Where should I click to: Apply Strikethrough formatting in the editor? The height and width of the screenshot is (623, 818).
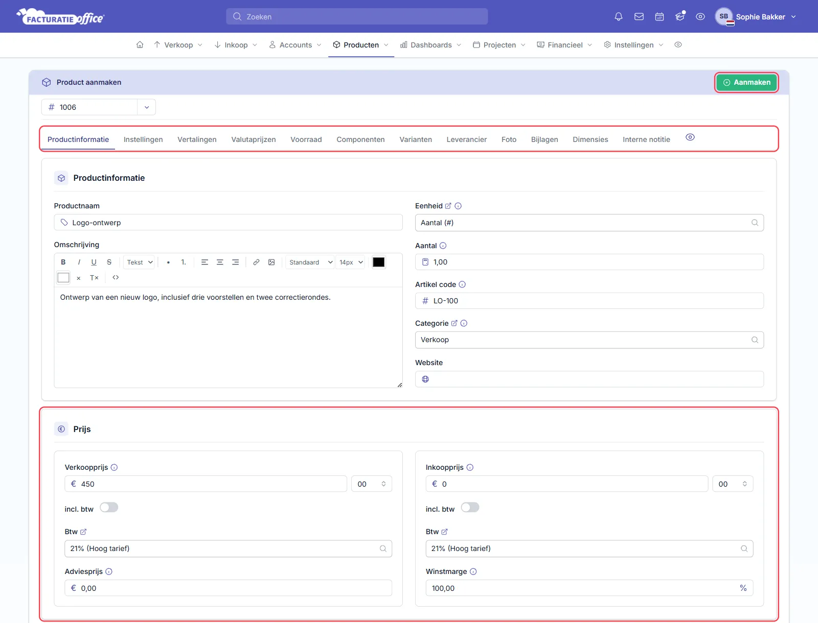pyautogui.click(x=109, y=262)
